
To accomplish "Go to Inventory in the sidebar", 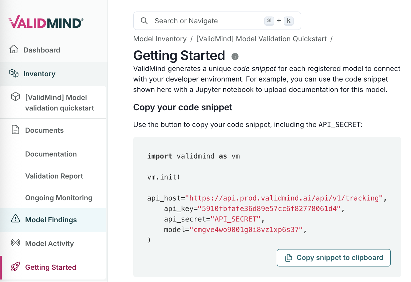I will pos(39,74).
